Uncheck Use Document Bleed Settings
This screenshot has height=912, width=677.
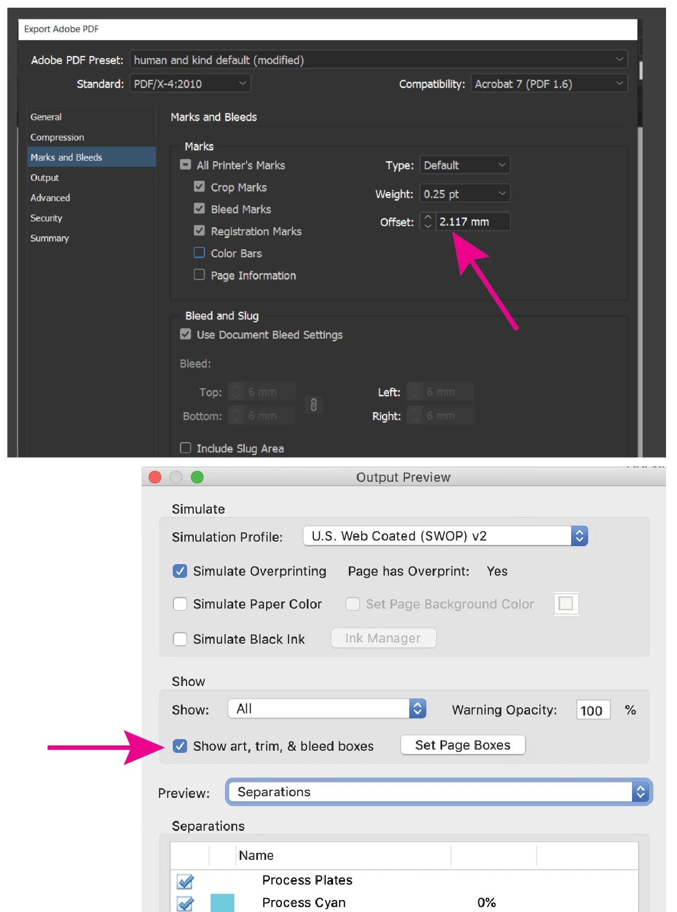[x=185, y=334]
